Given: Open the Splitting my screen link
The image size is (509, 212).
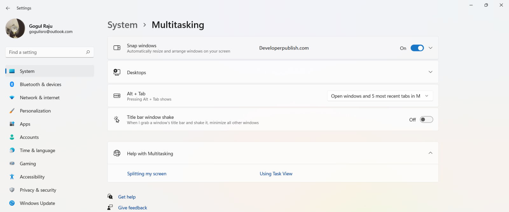Looking at the screenshot, I should tap(147, 174).
